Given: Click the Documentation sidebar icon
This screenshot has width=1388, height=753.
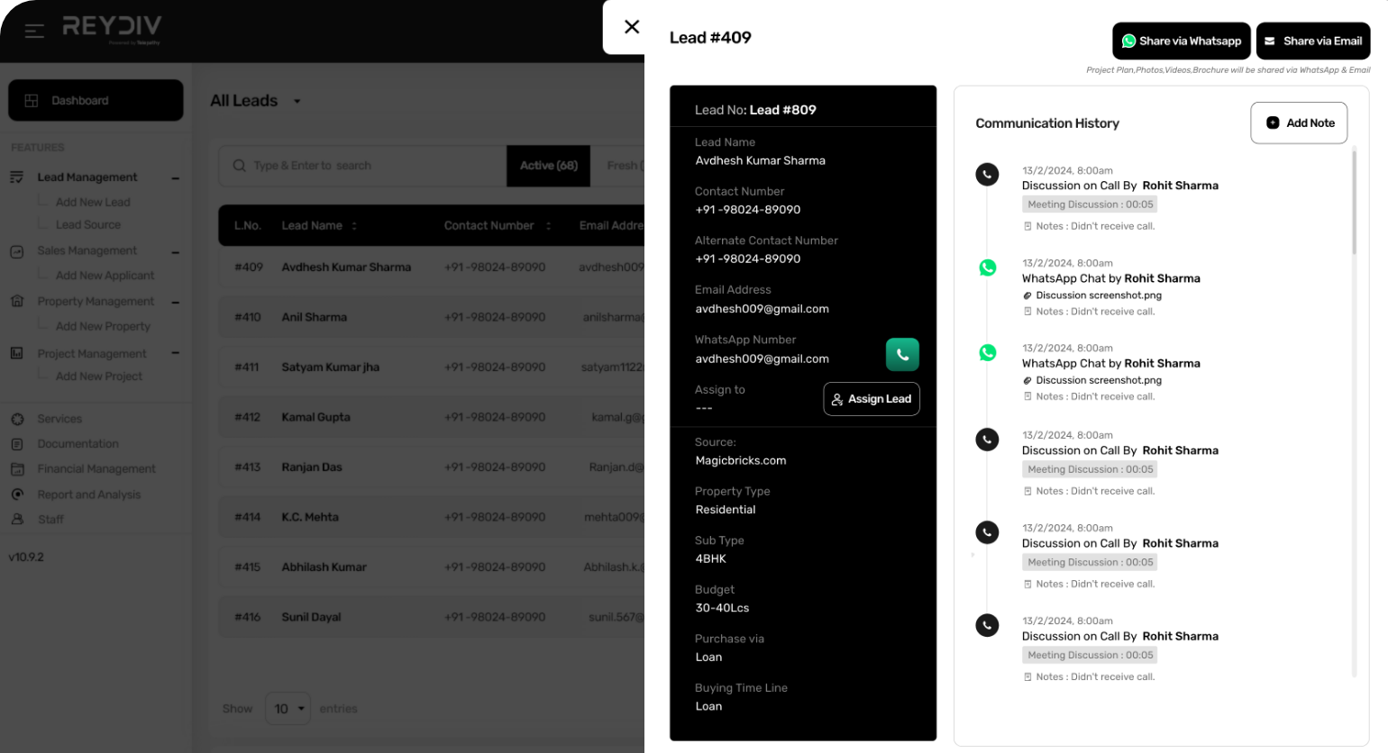Looking at the screenshot, I should tap(17, 444).
